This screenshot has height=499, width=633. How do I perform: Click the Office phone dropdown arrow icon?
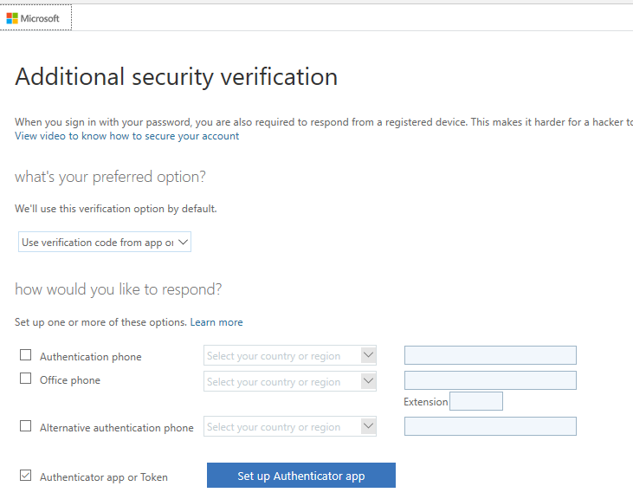368,381
